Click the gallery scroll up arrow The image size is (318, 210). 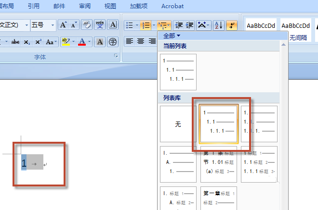283,45
